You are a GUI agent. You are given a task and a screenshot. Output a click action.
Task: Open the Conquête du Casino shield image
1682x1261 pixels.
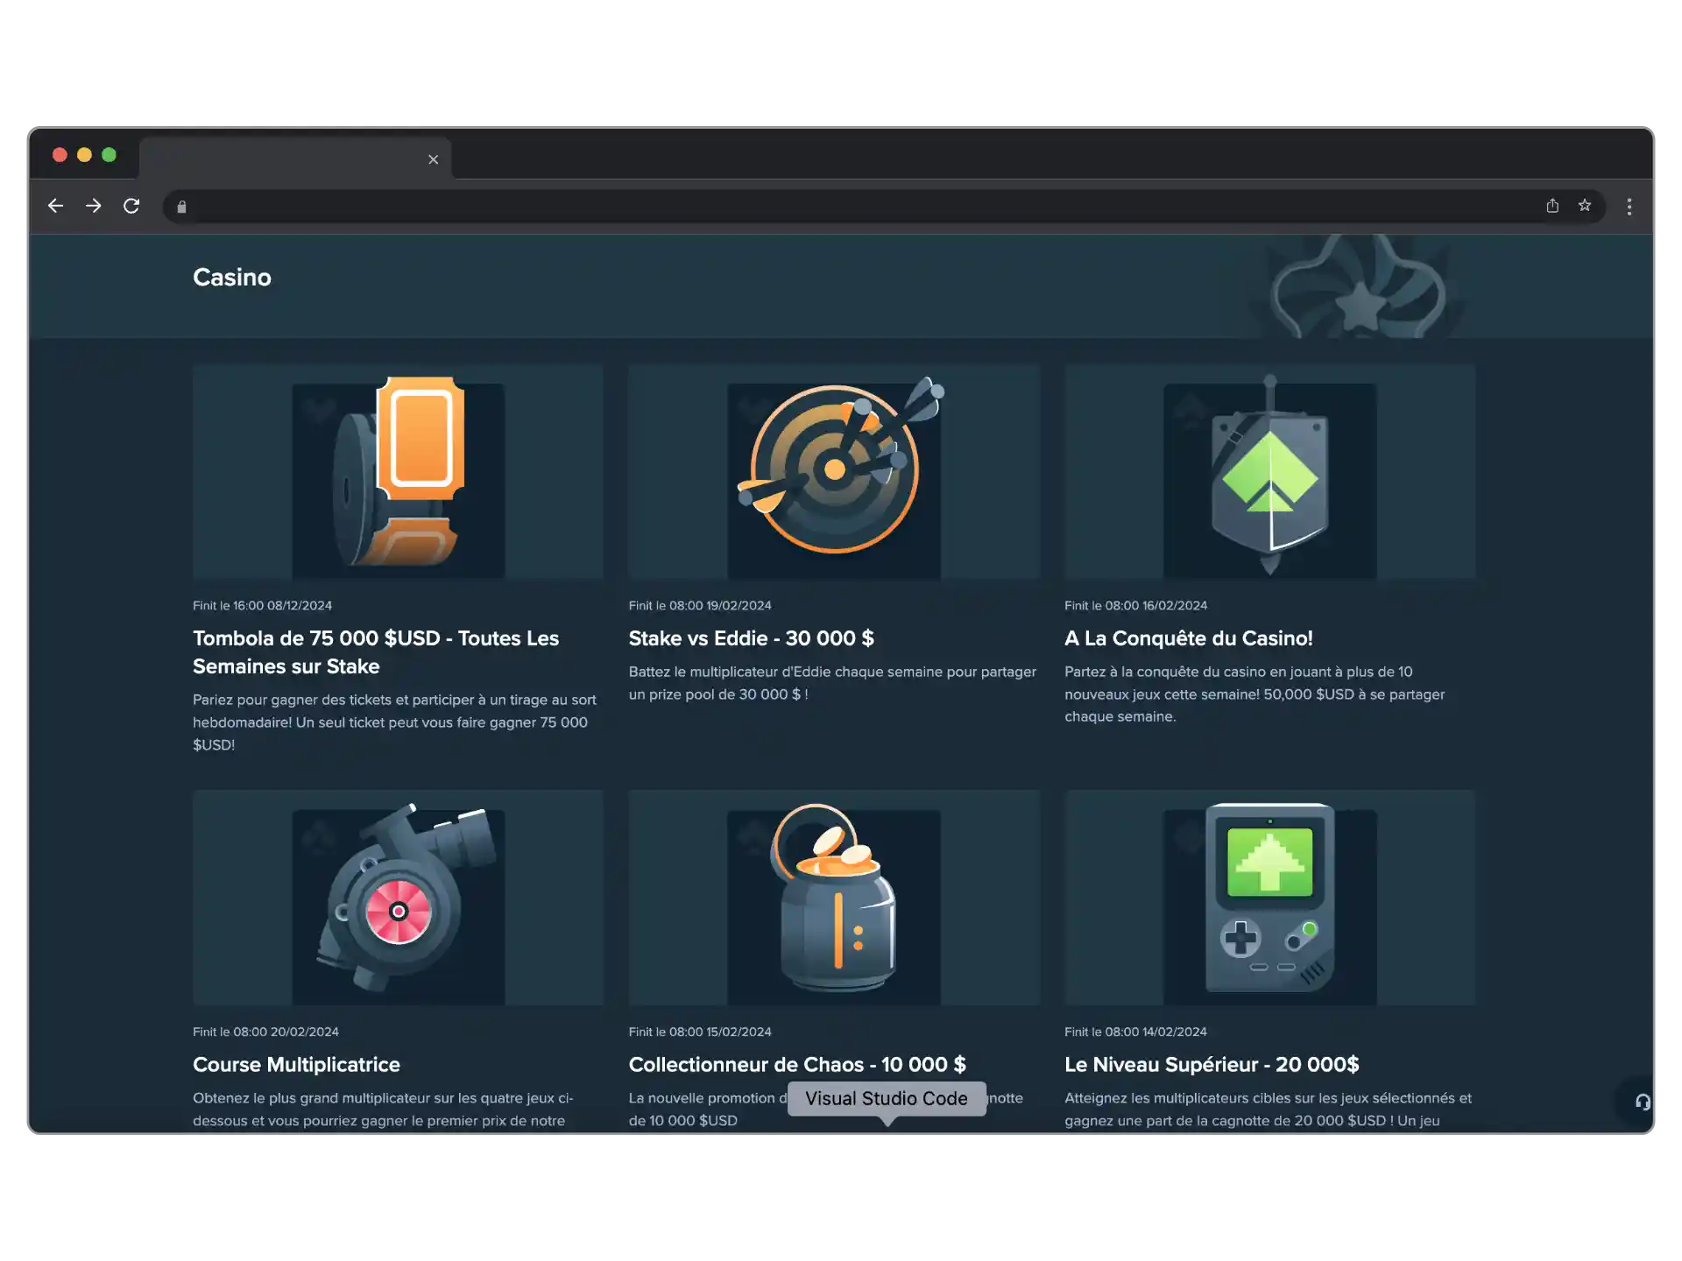click(1270, 472)
